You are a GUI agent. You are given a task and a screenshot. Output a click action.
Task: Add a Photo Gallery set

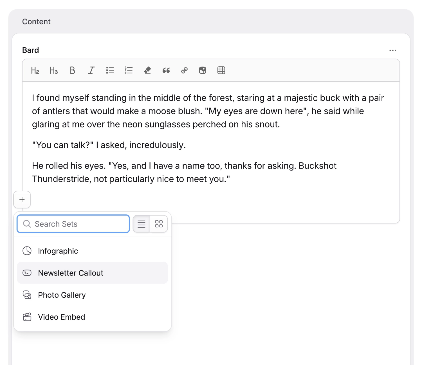point(62,295)
